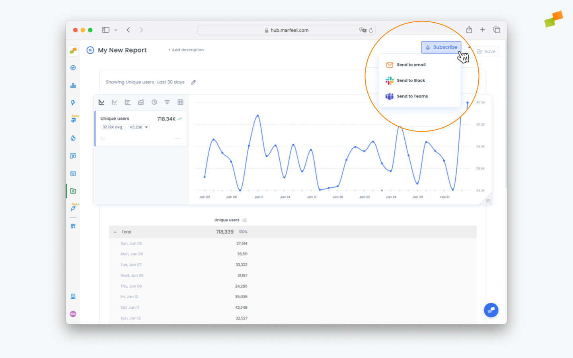
Task: Pick the funnel chart type icon
Action: pyautogui.click(x=167, y=102)
